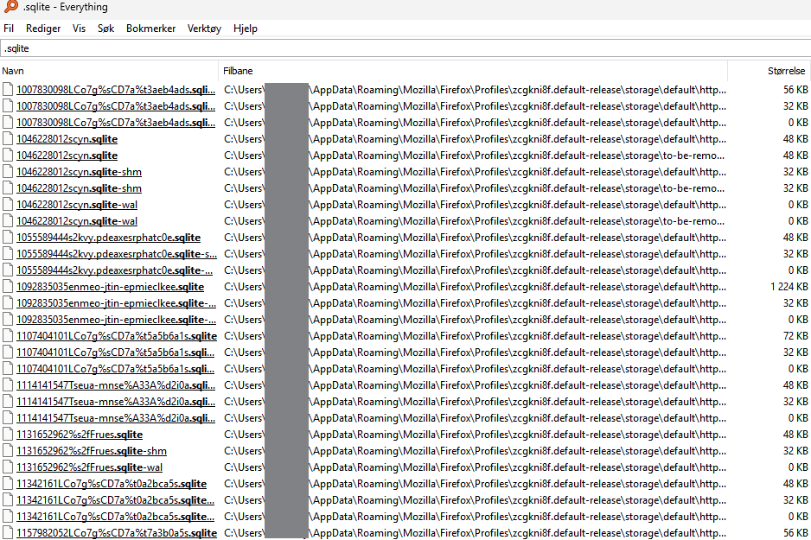811x540 pixels.
Task: Open the Hjelp menu
Action: (x=246, y=29)
